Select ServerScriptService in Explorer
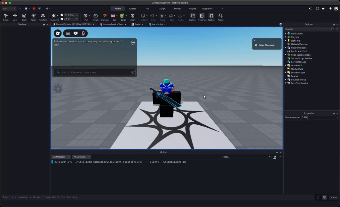 tap(301, 58)
